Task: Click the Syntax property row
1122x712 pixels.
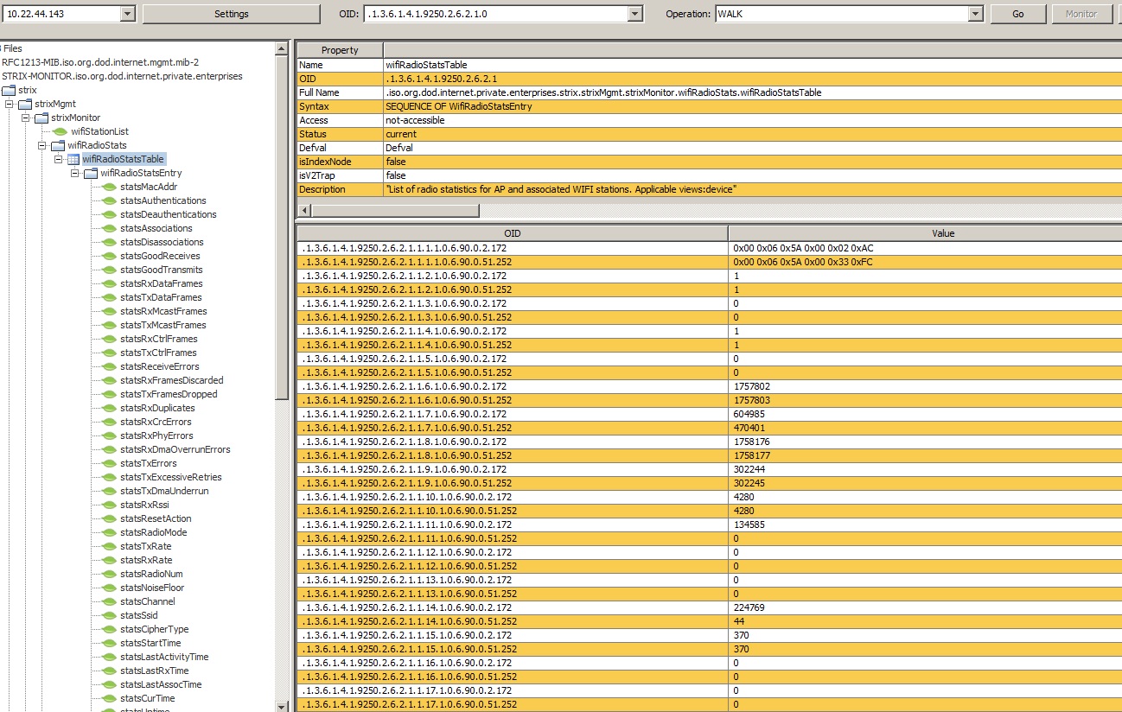Action: [709, 106]
